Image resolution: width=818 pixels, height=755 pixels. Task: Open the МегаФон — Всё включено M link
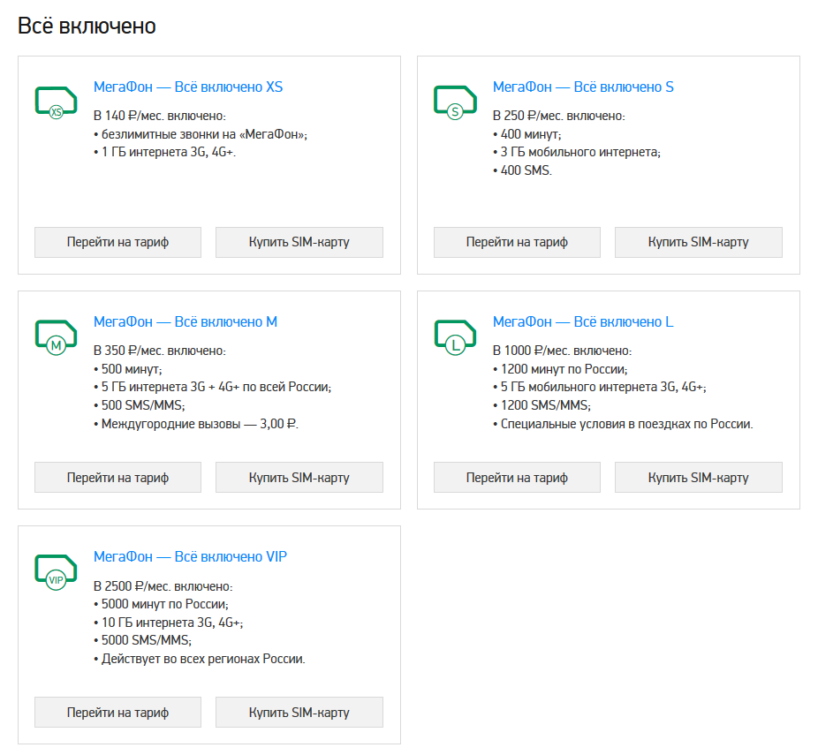[x=186, y=322]
